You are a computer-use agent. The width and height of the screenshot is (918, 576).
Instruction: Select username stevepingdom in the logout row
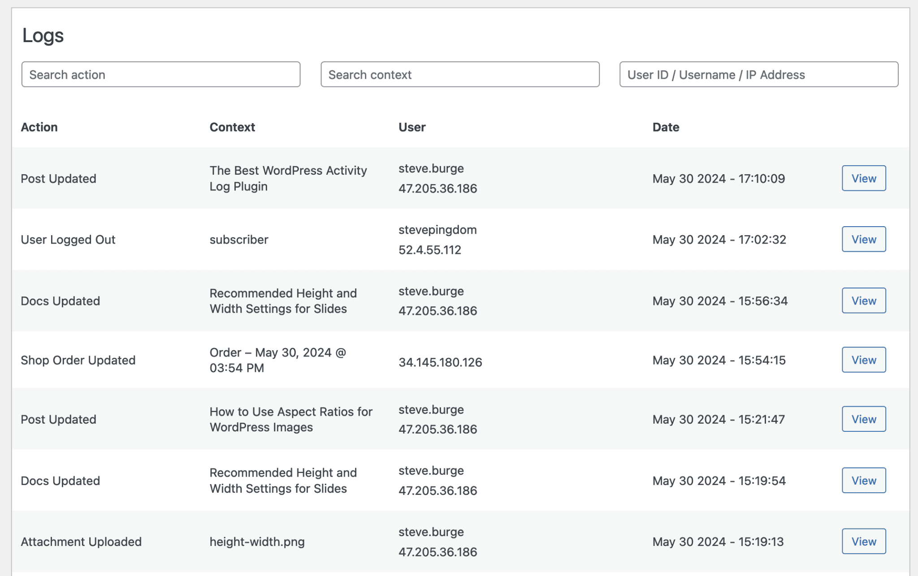click(437, 230)
